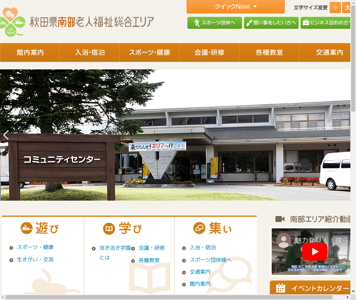This screenshot has width=356, height=300.
Task: Expand the クイックNavi dropdown
Action: coord(235,6)
